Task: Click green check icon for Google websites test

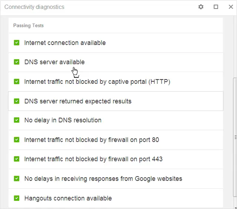Action: pyautogui.click(x=17, y=179)
